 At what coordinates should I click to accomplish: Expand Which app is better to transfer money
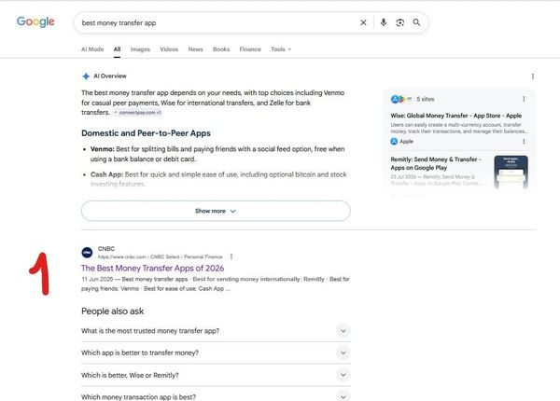click(216, 353)
